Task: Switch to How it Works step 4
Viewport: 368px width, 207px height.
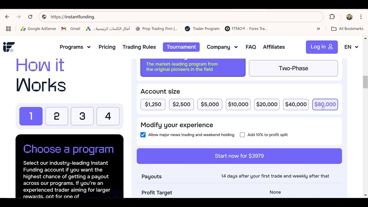Action: (x=108, y=116)
